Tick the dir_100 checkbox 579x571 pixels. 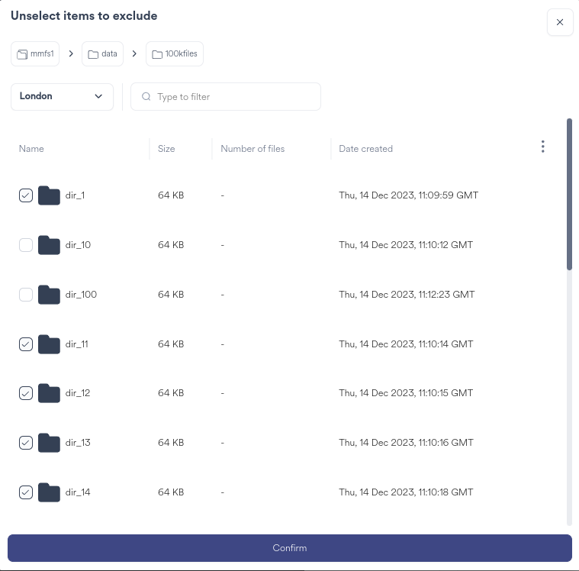click(x=26, y=295)
